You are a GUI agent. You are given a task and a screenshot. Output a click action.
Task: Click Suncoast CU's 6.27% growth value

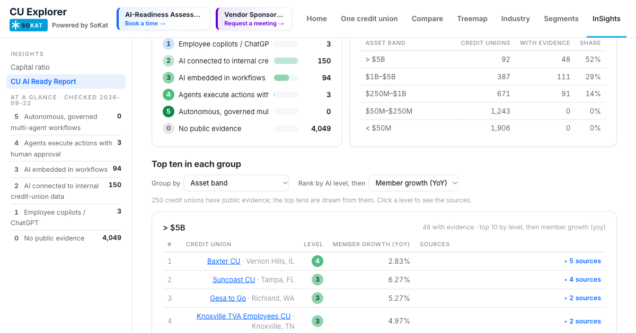click(399, 280)
